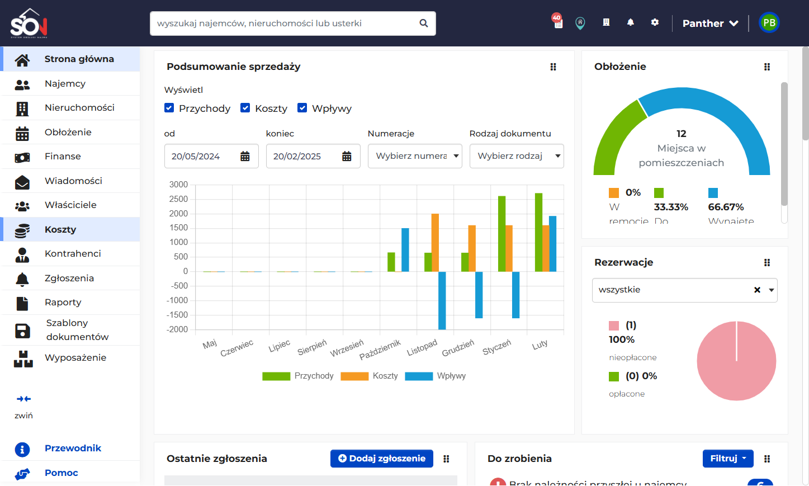
Task: Open calendar picker for 'od' date
Action: click(x=245, y=157)
